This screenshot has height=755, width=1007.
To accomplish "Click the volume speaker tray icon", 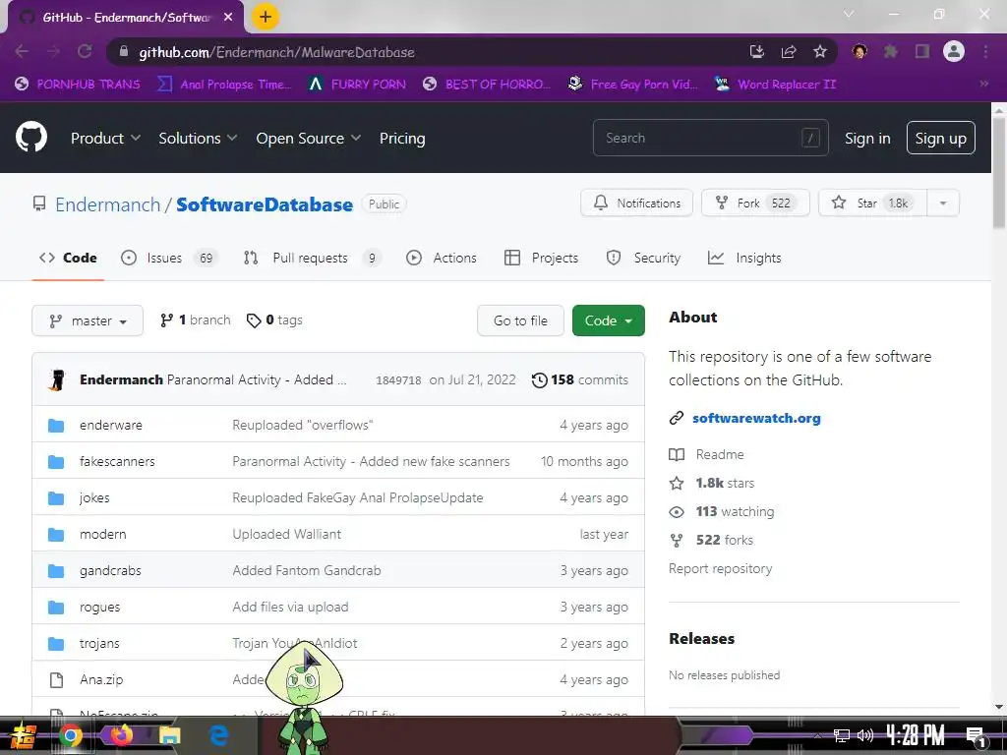I will pos(865,735).
